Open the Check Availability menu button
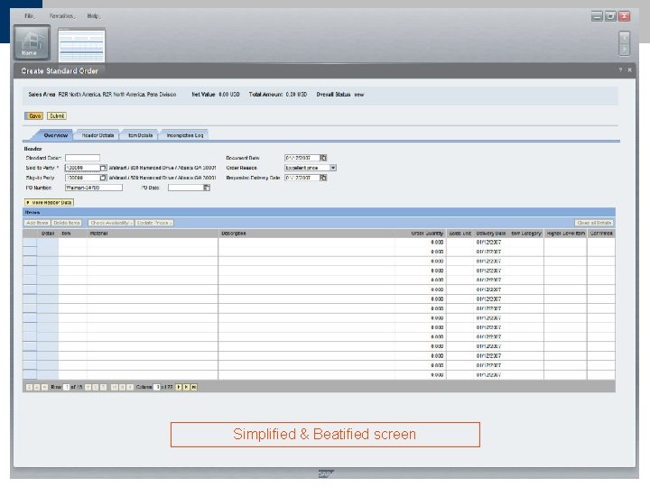This screenshot has height=487, width=650. point(111,223)
